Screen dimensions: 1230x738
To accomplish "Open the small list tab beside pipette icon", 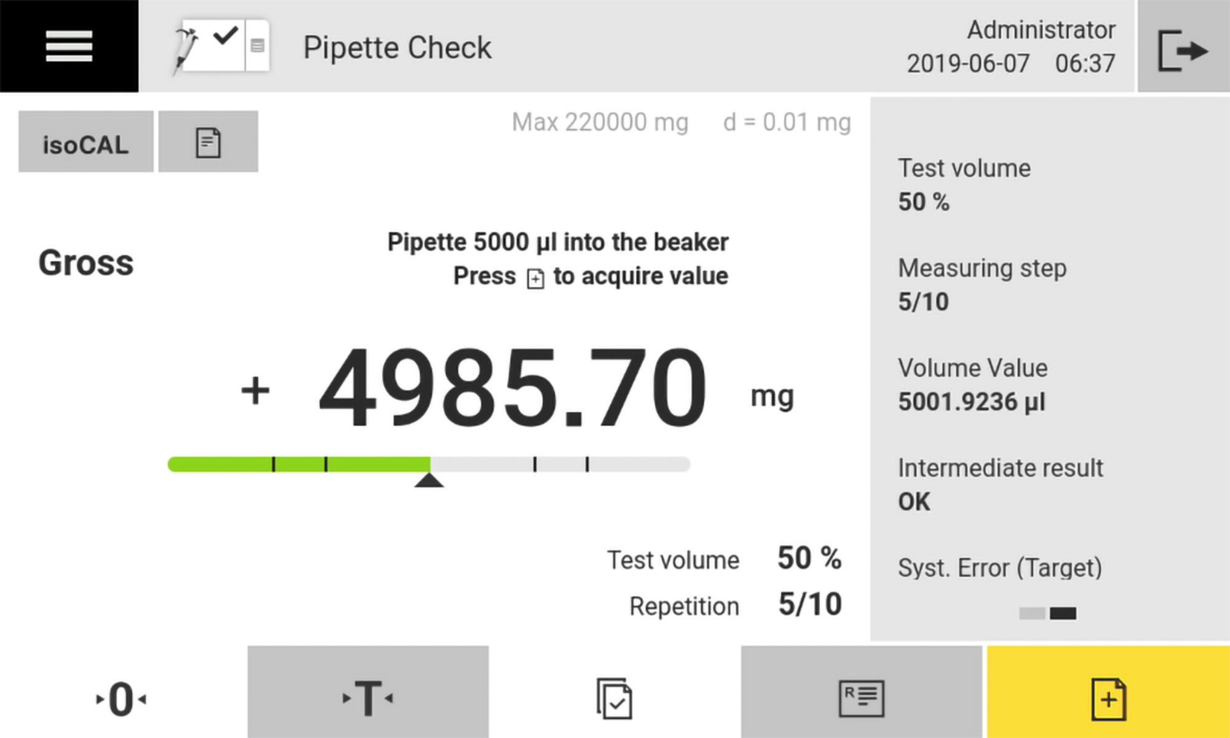I will pos(258,46).
